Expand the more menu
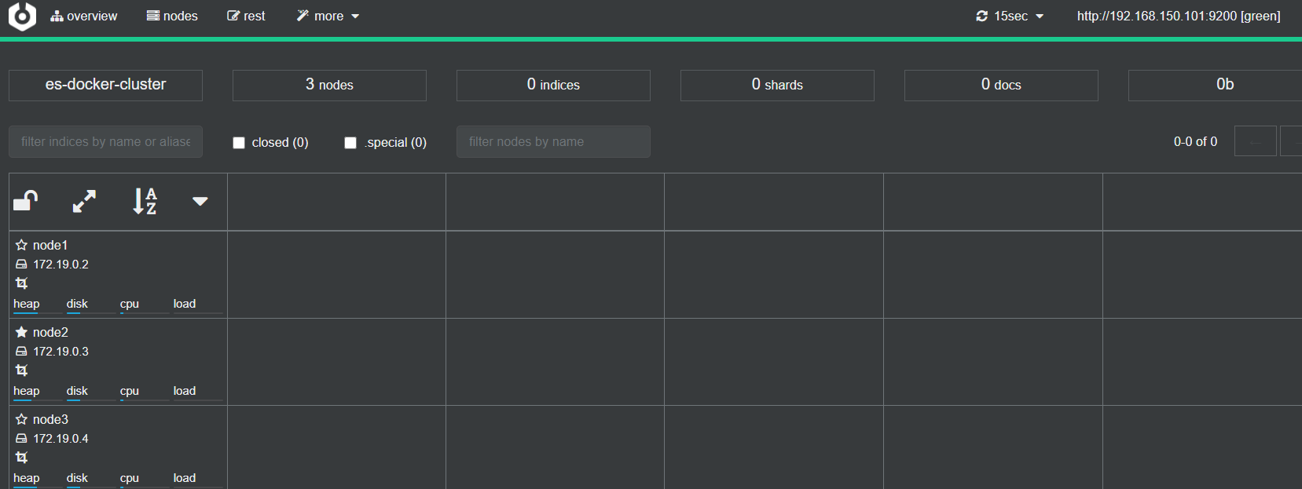 tap(328, 16)
